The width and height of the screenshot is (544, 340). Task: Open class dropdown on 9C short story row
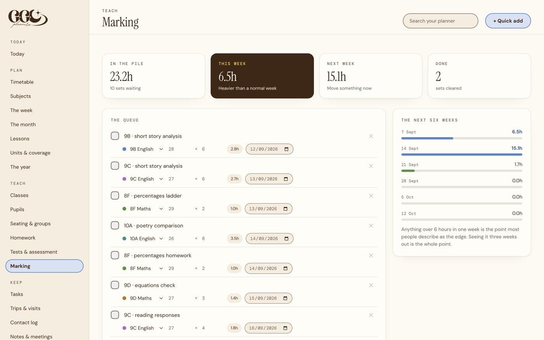click(146, 179)
